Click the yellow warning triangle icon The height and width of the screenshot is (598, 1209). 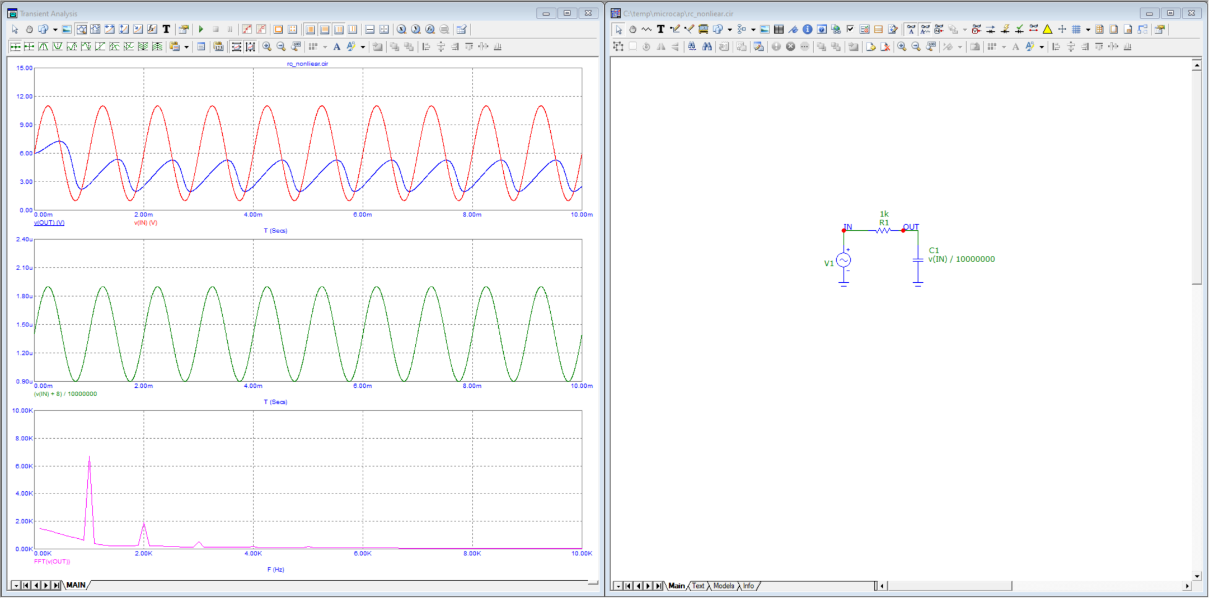[x=1047, y=29]
